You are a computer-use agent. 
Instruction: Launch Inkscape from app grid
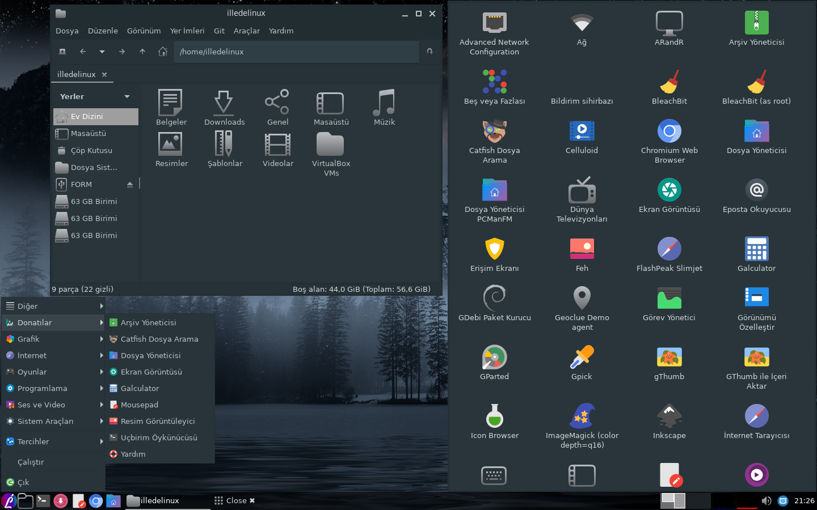click(x=669, y=422)
